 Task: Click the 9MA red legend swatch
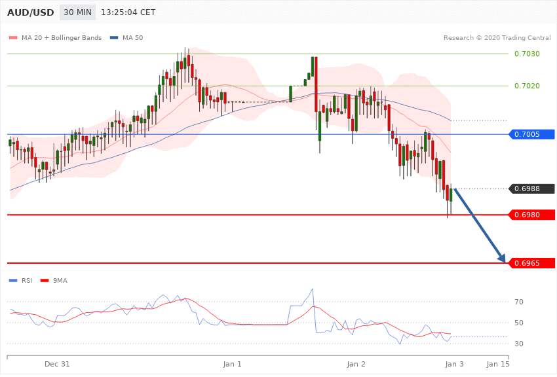pos(45,281)
